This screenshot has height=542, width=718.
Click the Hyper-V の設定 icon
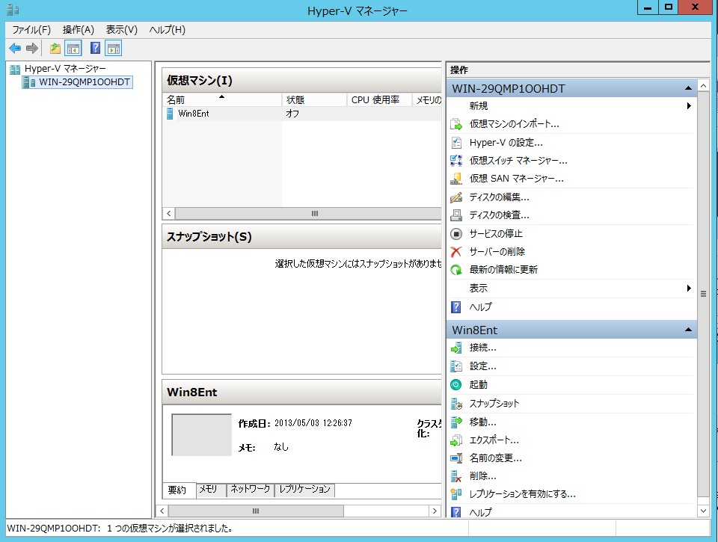(x=456, y=143)
